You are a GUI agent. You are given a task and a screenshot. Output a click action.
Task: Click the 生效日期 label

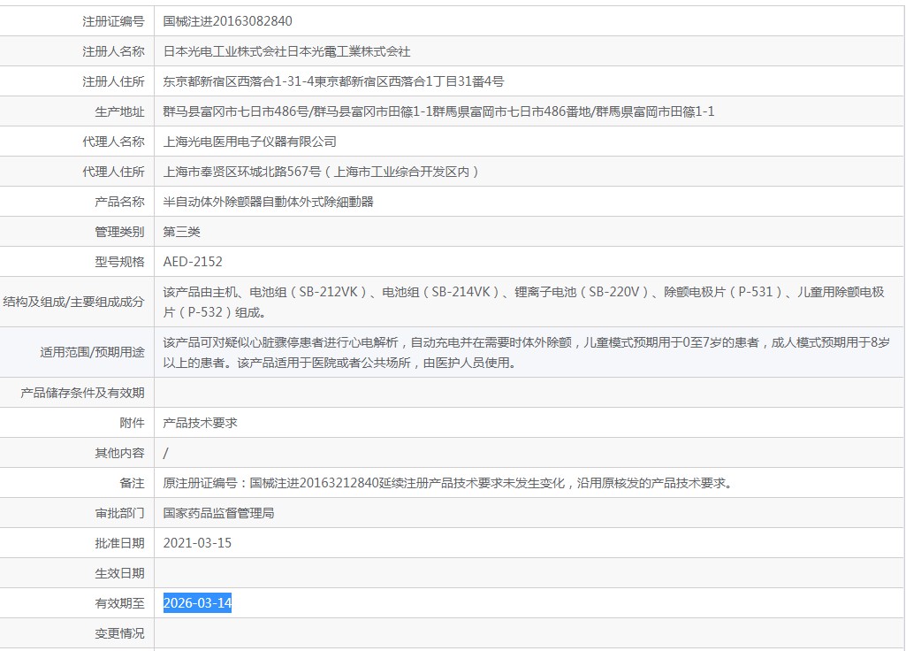(x=119, y=573)
